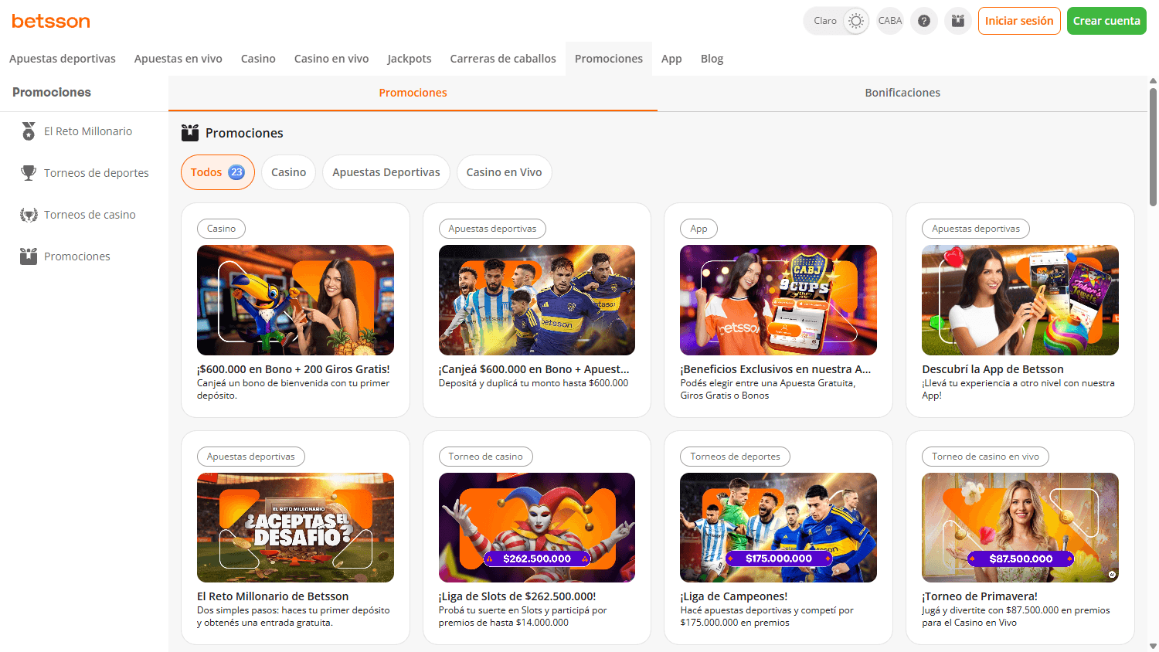1159x652 pixels.
Task: Select the Todos 23 filter chip
Action: point(218,172)
